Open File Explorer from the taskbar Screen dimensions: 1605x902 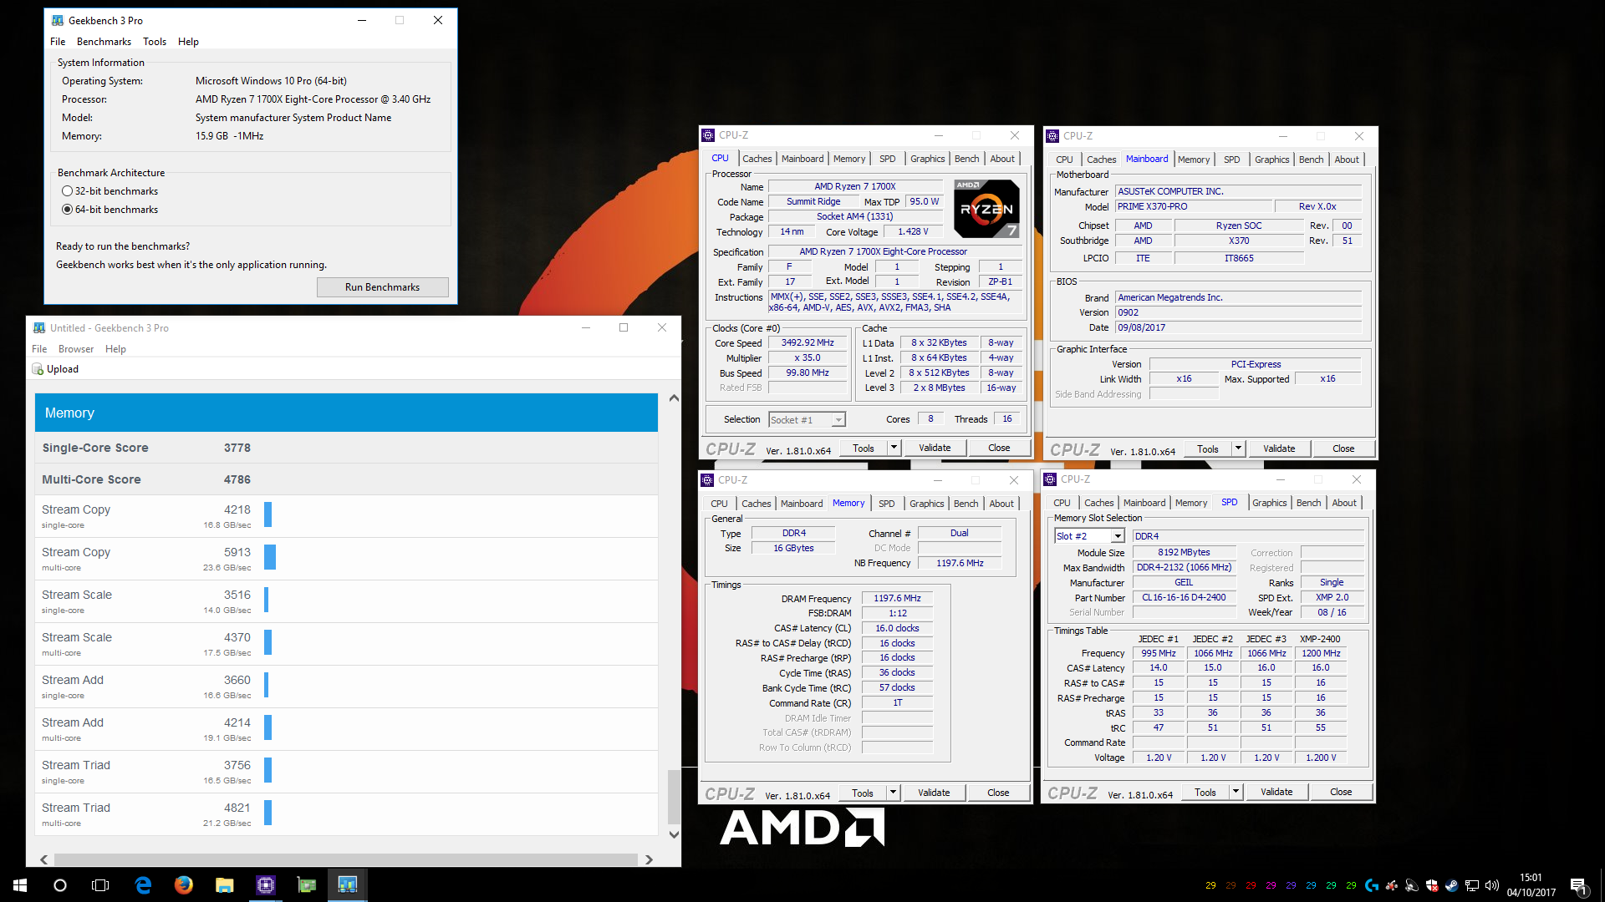pyautogui.click(x=224, y=885)
